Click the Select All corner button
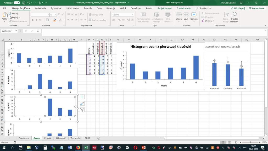The width and height of the screenshot is (268, 151). click(x=2, y=40)
